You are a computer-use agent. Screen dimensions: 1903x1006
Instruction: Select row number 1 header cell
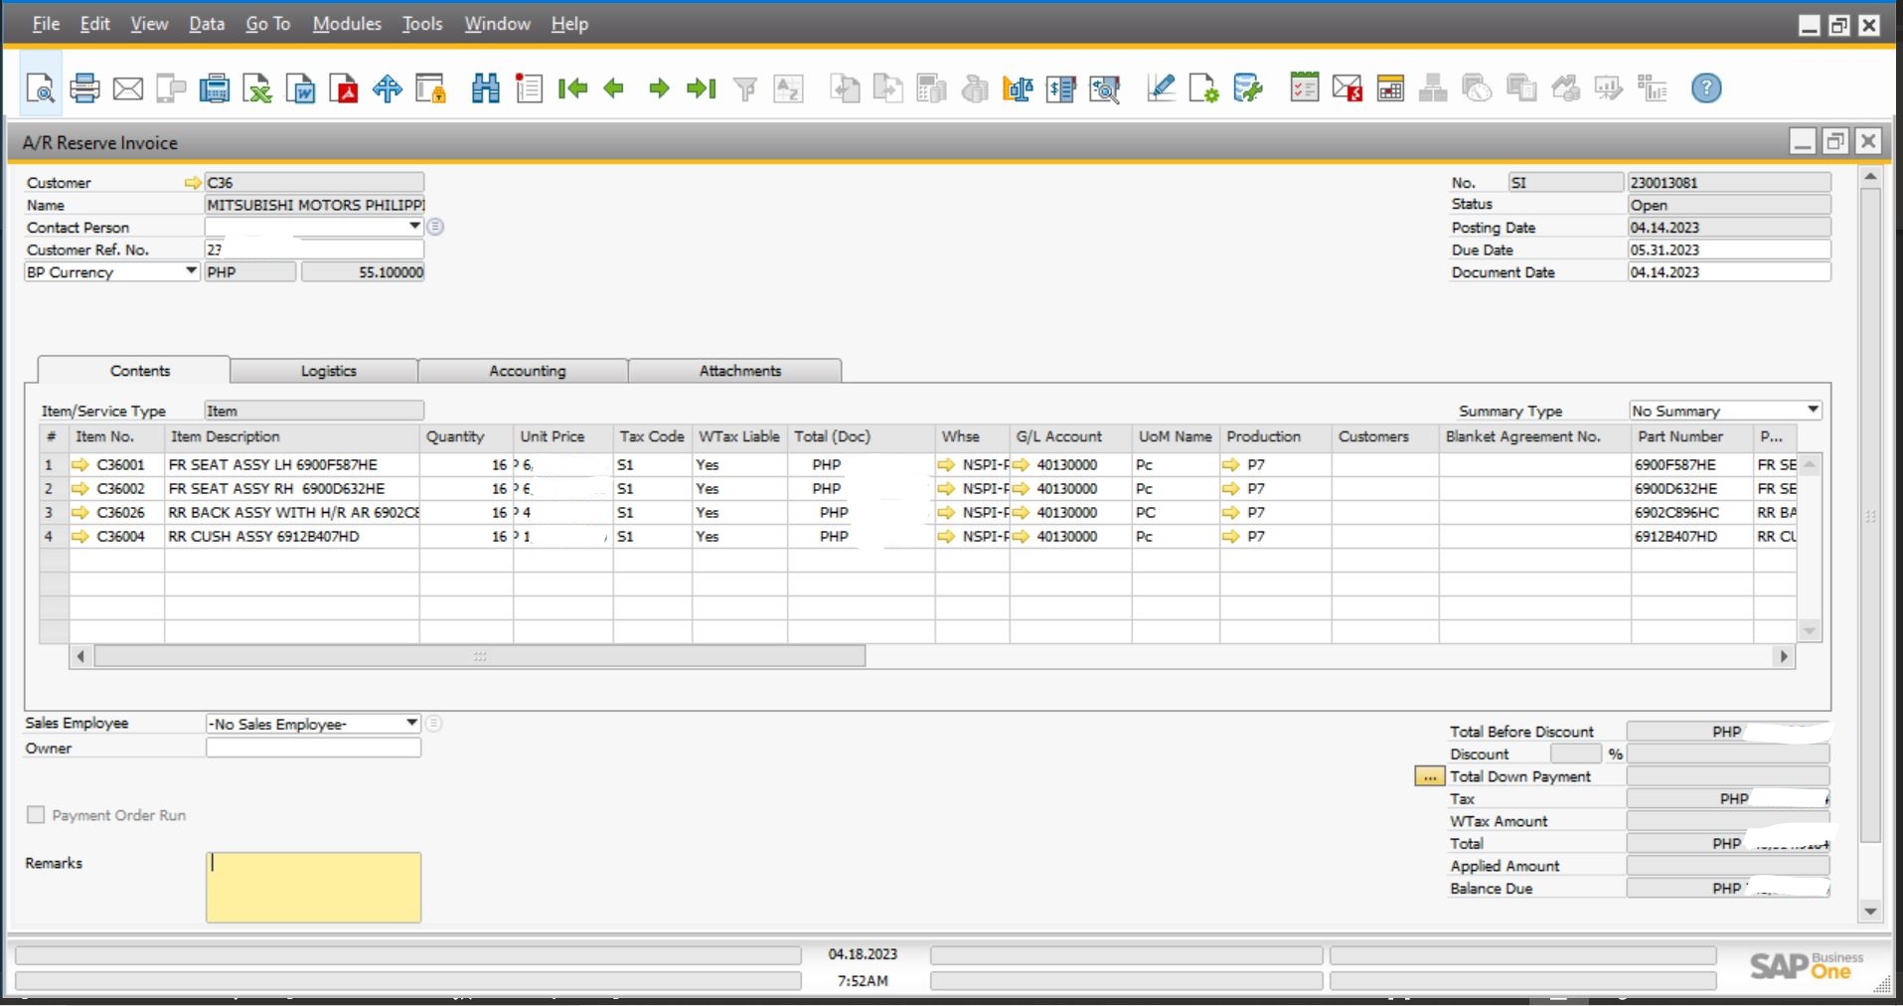[x=53, y=464]
